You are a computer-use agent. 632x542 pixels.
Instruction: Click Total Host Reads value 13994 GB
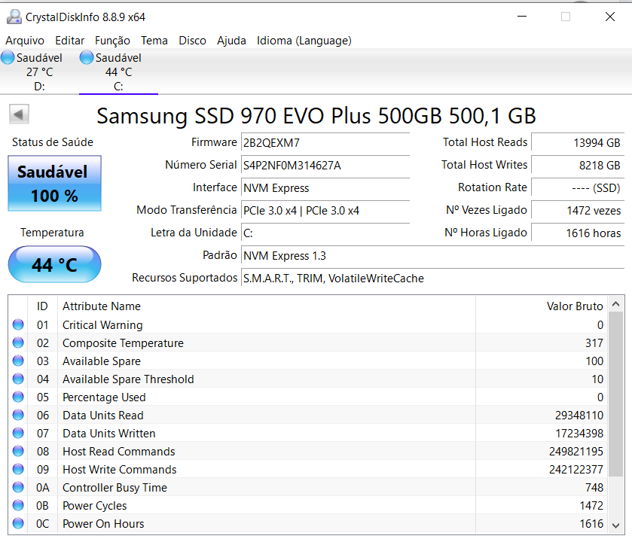(x=578, y=143)
